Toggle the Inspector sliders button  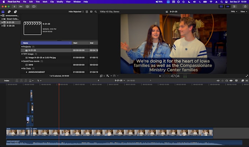pyautogui.click(x=234, y=7)
